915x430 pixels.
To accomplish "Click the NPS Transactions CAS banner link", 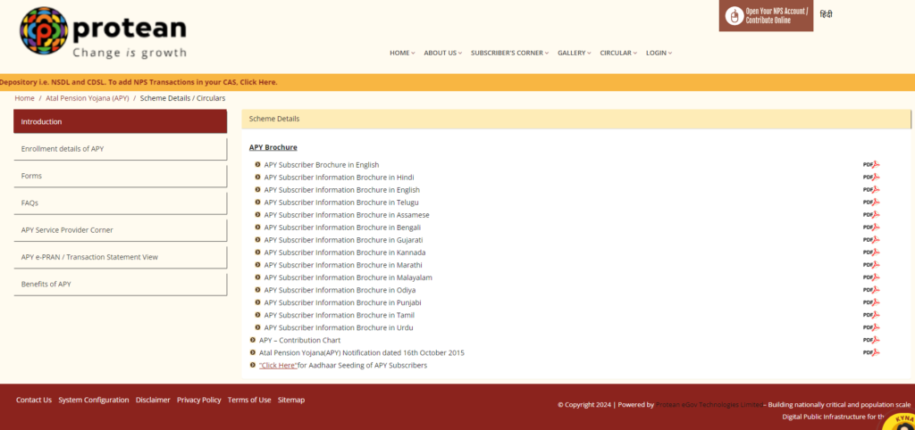I will pos(139,82).
